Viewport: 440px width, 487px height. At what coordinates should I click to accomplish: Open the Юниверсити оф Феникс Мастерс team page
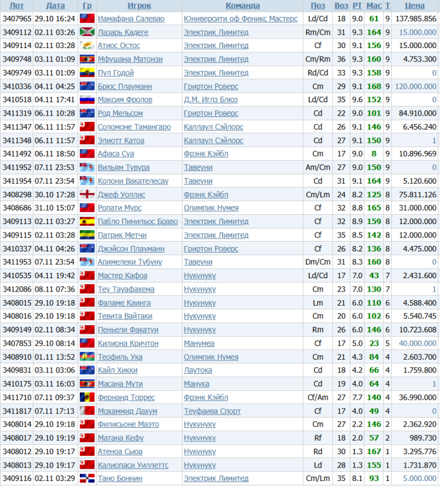[241, 19]
